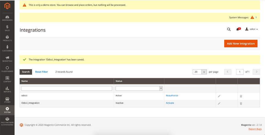The height and width of the screenshot is (135, 265).
Task: Click the Reset Filter link
Action: point(41,72)
